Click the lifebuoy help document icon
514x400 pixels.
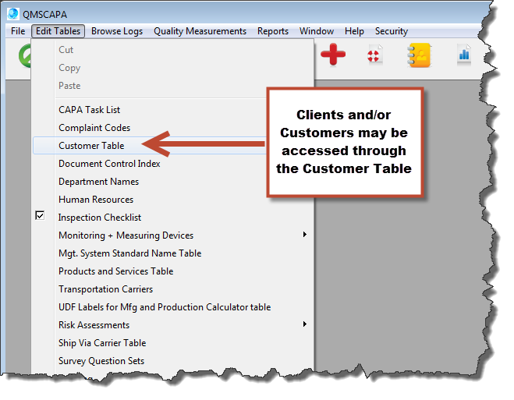coord(375,55)
